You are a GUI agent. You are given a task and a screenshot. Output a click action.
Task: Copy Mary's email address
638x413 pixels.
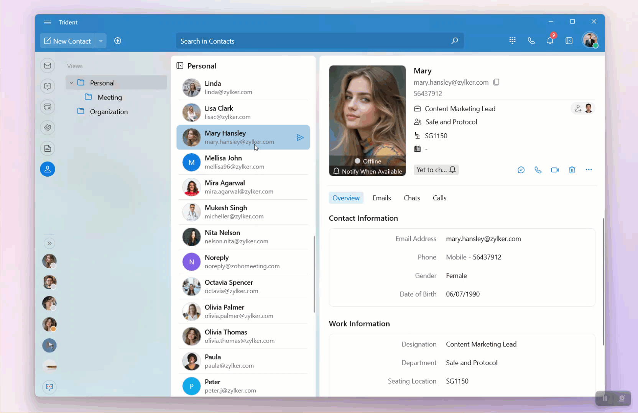pyautogui.click(x=496, y=82)
